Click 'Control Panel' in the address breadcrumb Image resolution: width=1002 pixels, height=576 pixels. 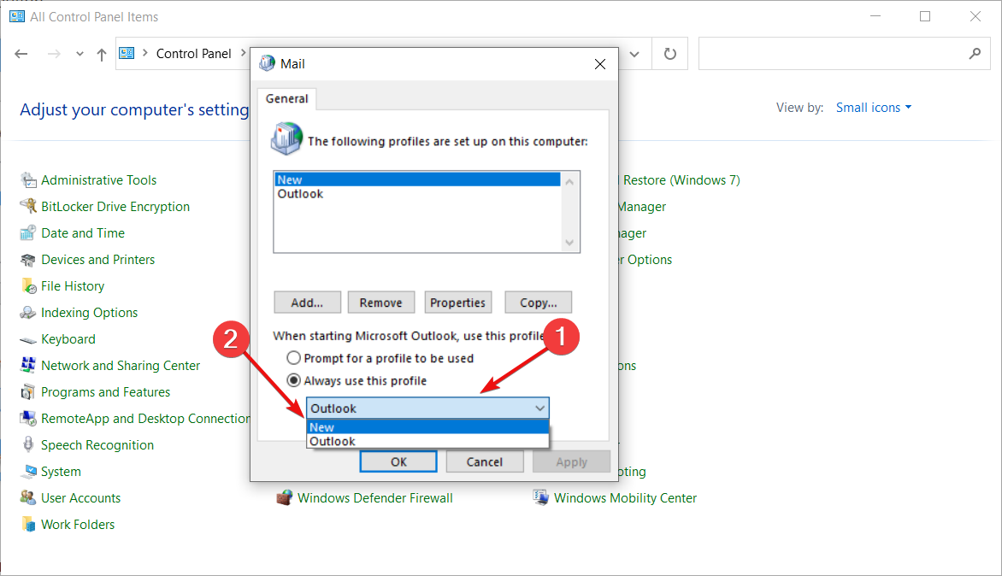pos(193,54)
